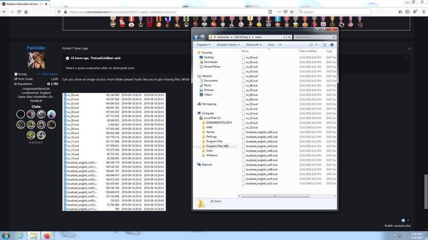Screen dimensions: 428x240
Task: Bookmark this page with the star
Action: [292, 12]
